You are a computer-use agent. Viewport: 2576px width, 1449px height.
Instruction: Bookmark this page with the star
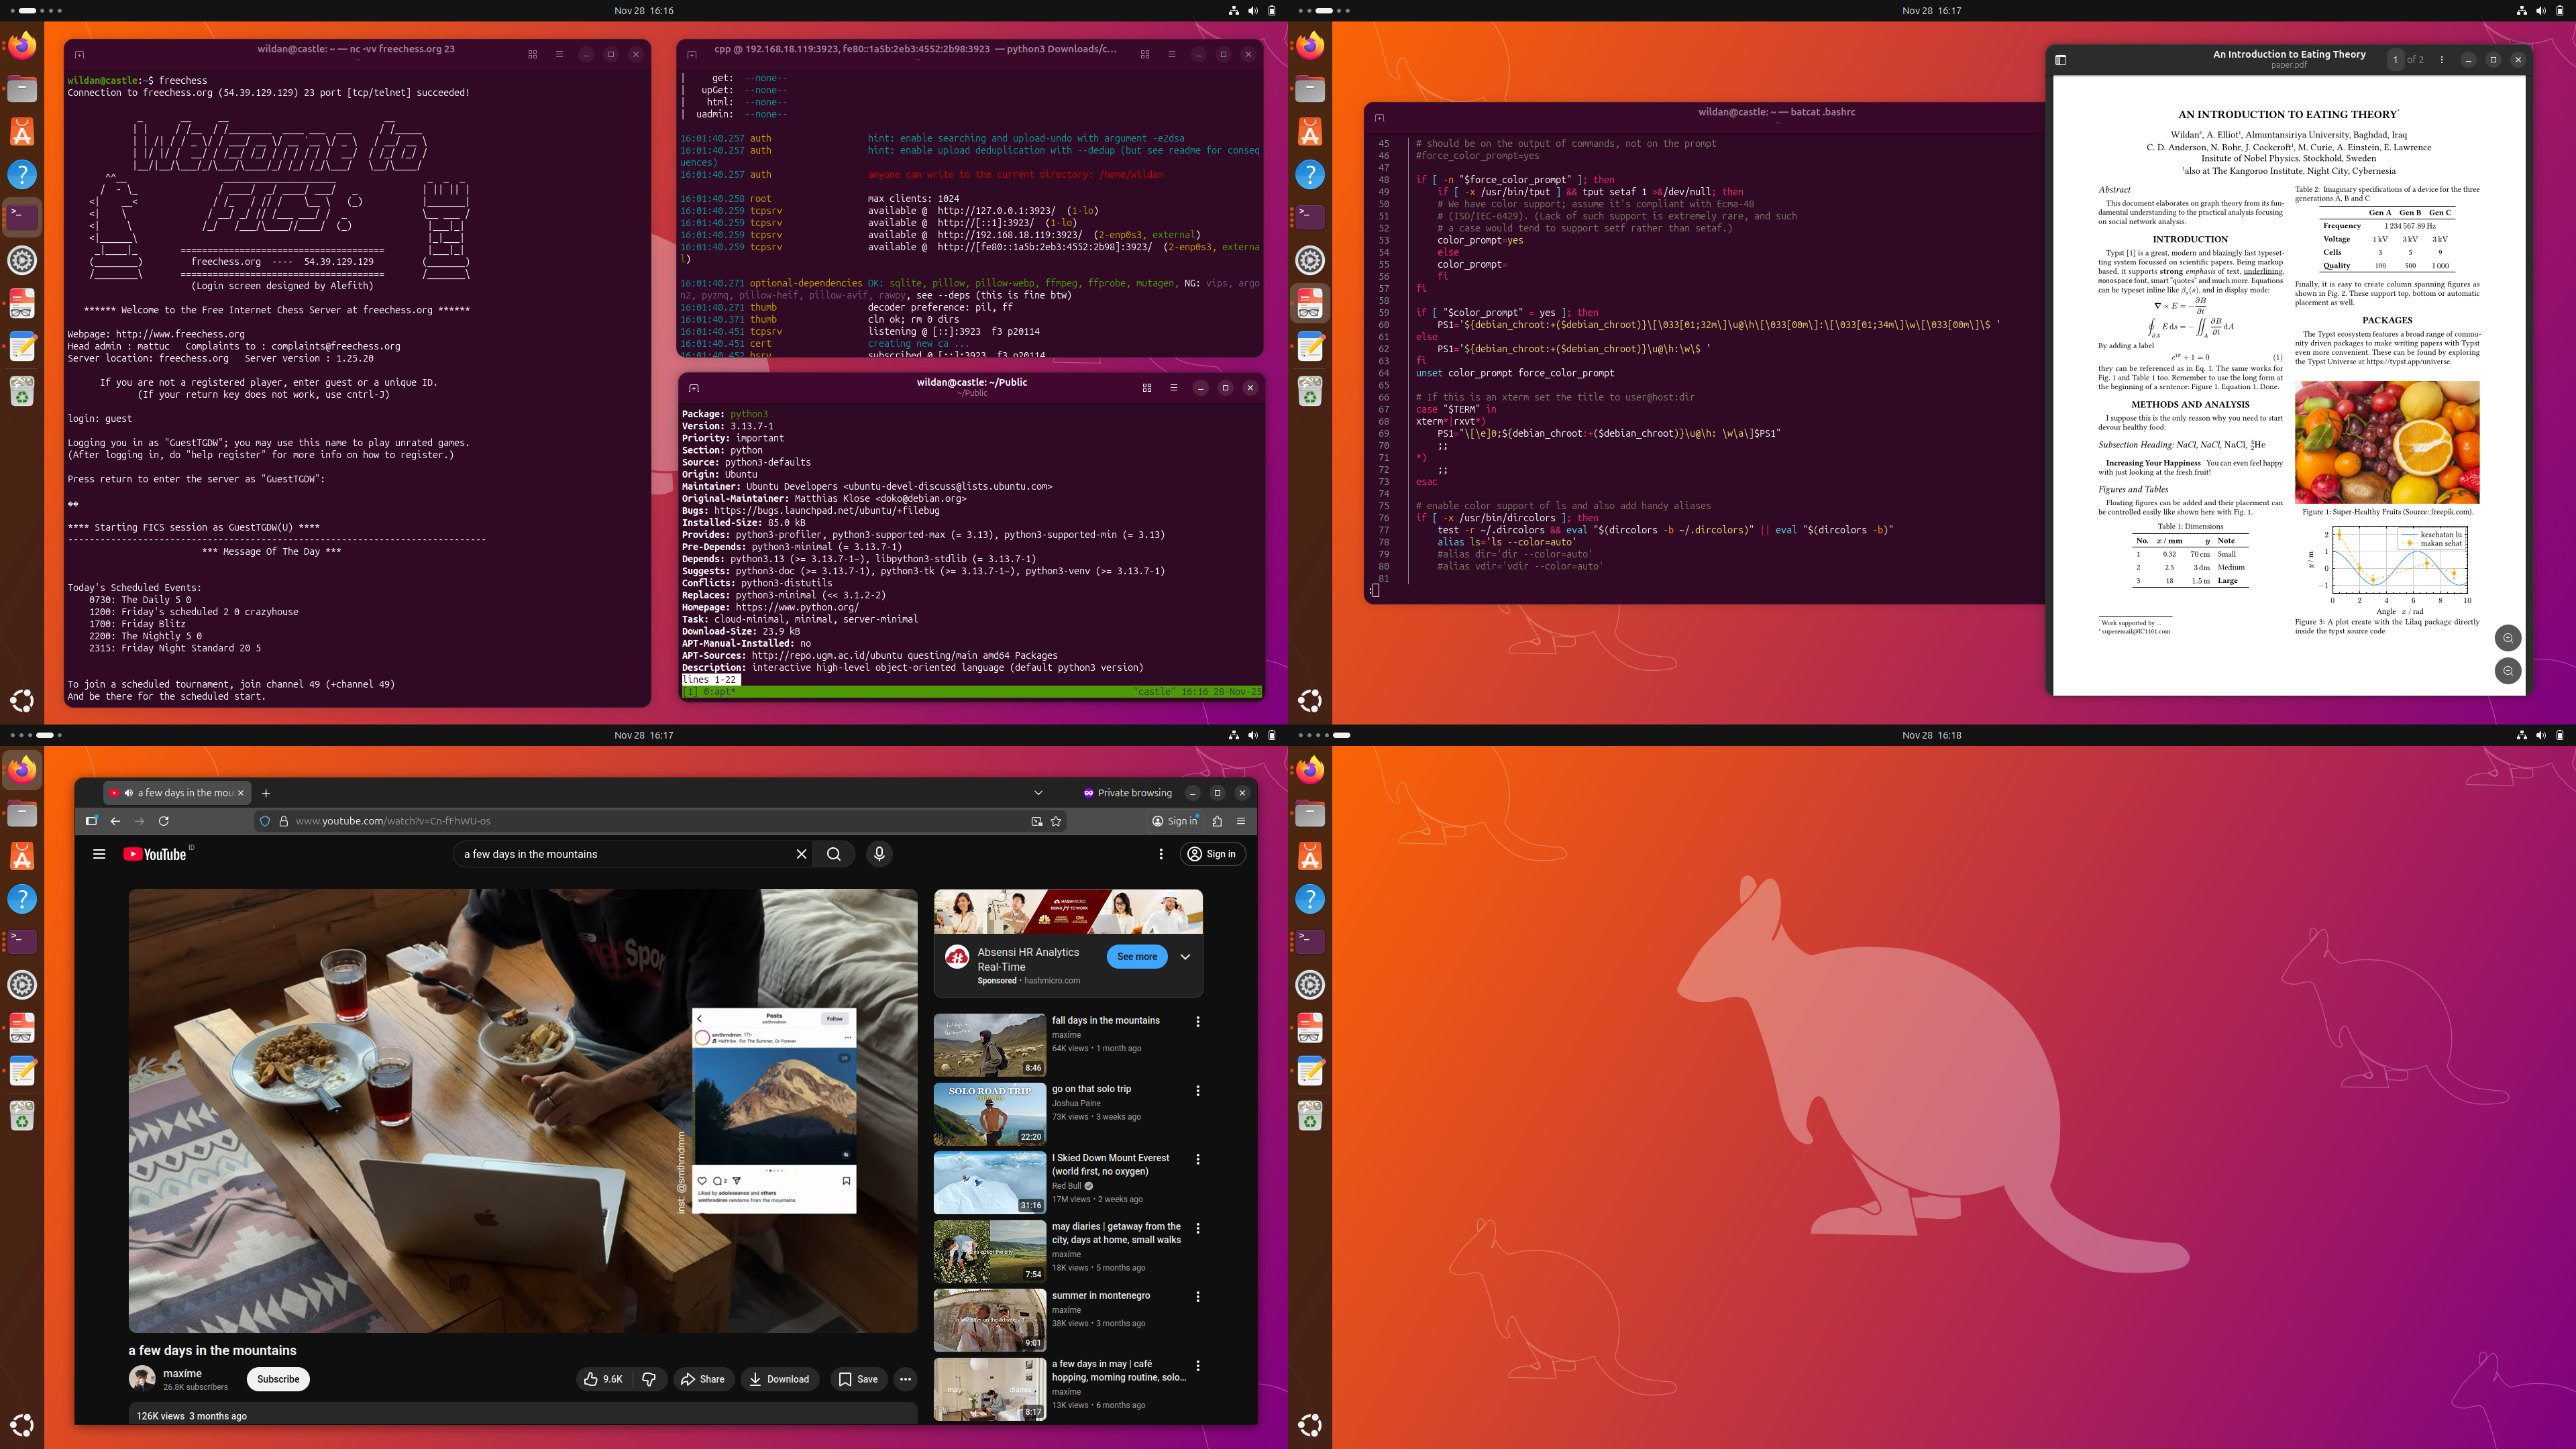pyautogui.click(x=1056, y=821)
